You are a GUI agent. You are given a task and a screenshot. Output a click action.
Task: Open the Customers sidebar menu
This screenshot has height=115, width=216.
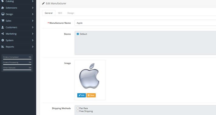click(x=18, y=27)
